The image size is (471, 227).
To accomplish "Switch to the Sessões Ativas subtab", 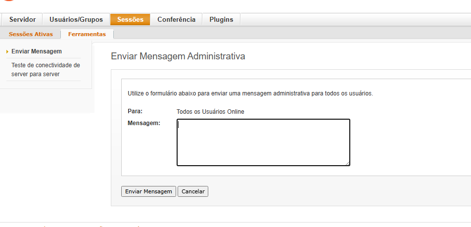I will (x=31, y=34).
